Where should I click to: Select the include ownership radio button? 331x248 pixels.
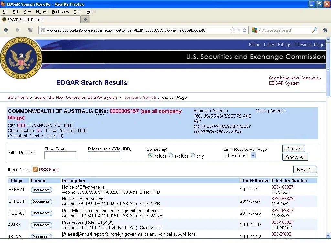[x=150, y=155]
